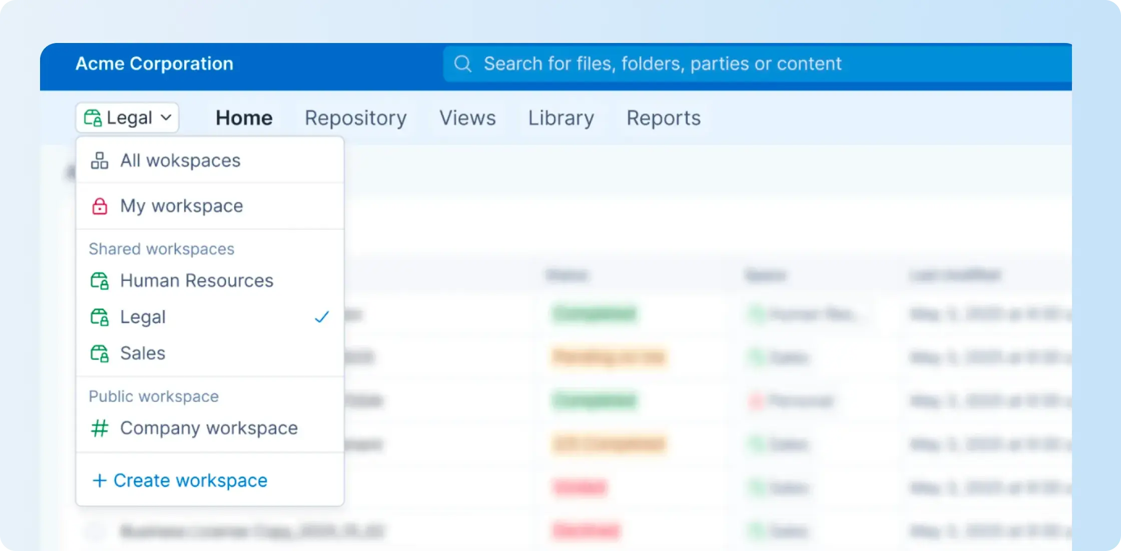Click the Public workspace section label
Viewport: 1121px width, 551px height.
[154, 396]
